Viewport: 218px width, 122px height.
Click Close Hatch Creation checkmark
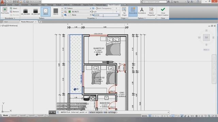(x=163, y=12)
